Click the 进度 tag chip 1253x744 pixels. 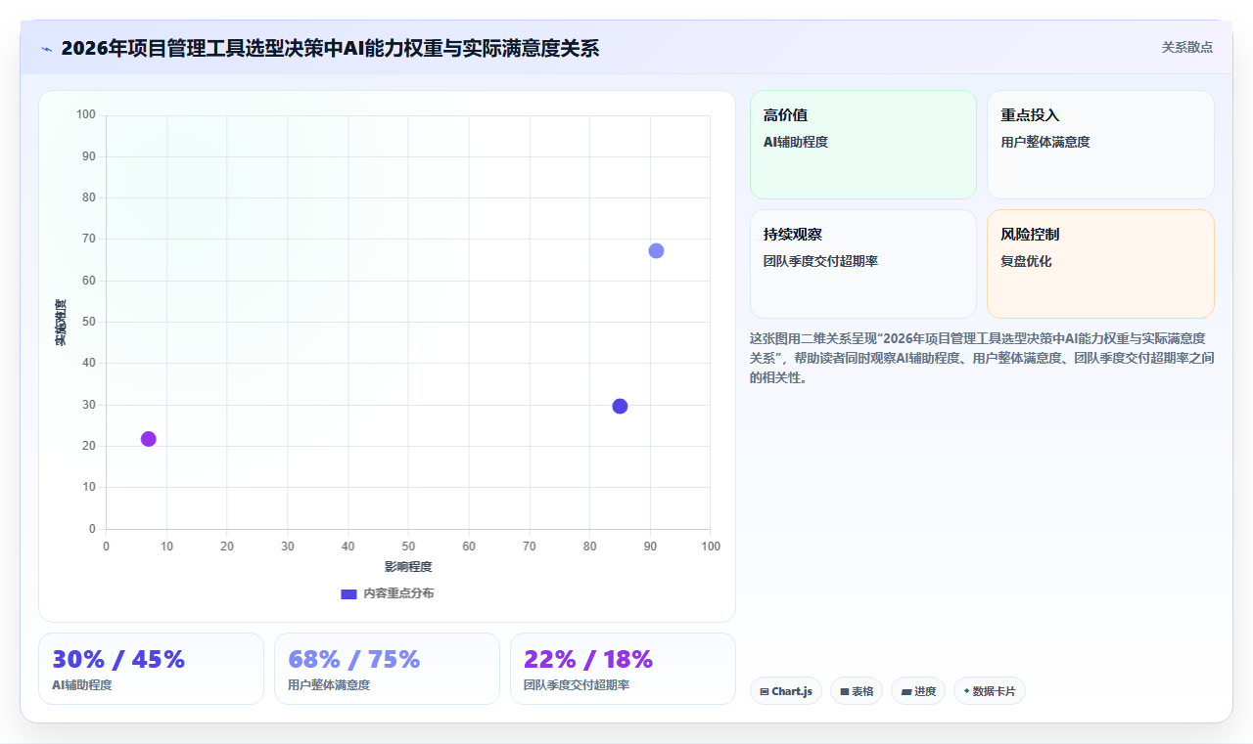[x=918, y=691]
